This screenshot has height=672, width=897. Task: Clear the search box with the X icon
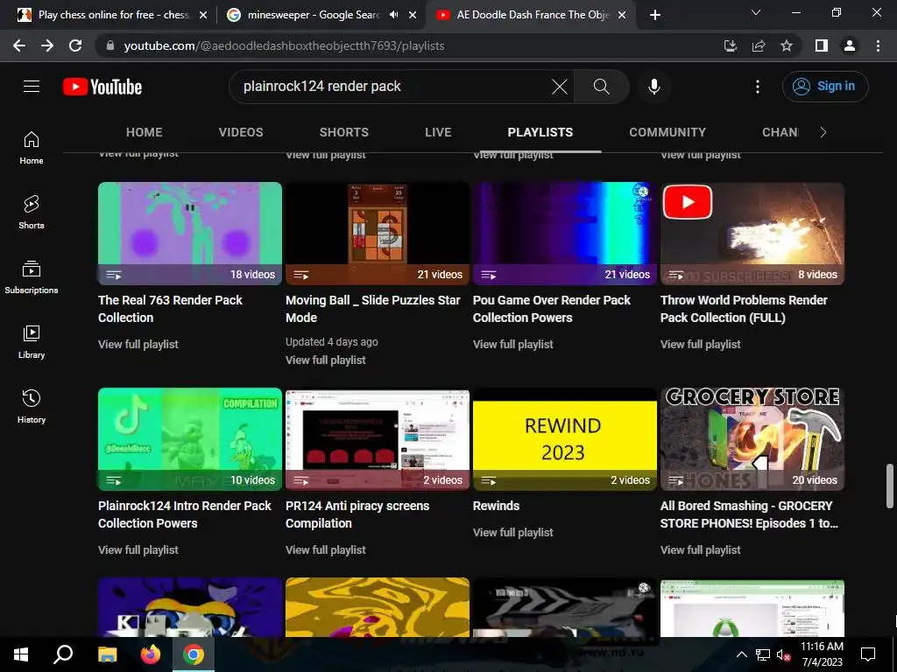coord(560,87)
